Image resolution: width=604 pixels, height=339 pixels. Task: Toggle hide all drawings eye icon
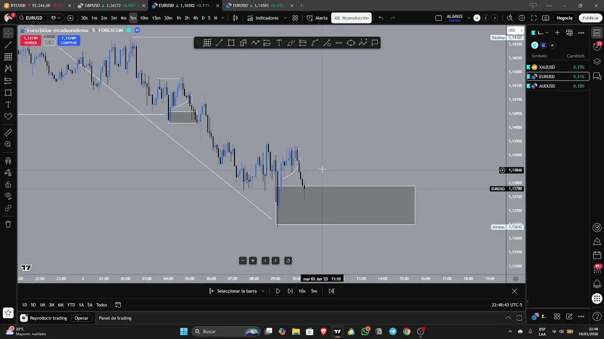(8, 196)
